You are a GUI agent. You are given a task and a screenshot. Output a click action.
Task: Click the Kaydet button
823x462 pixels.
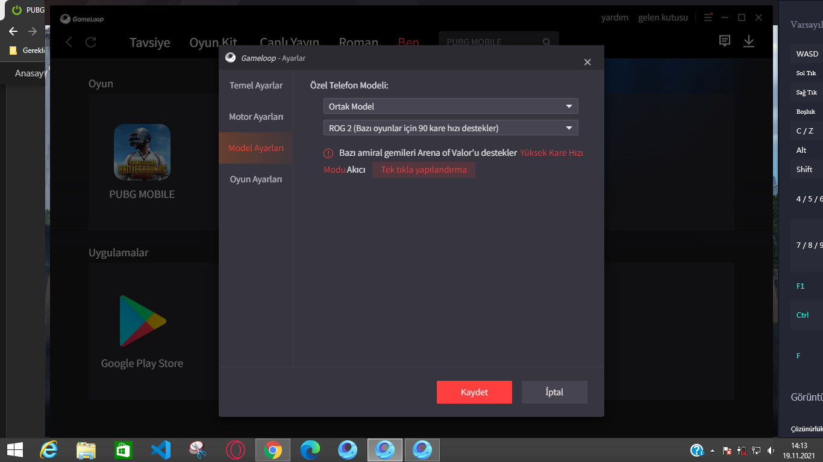(x=474, y=392)
